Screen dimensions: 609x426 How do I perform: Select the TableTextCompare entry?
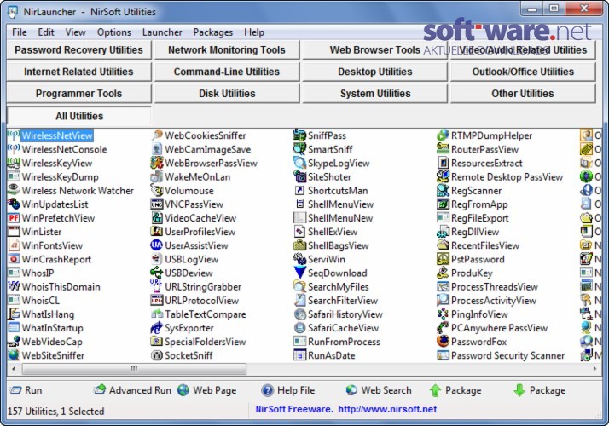[x=199, y=314]
